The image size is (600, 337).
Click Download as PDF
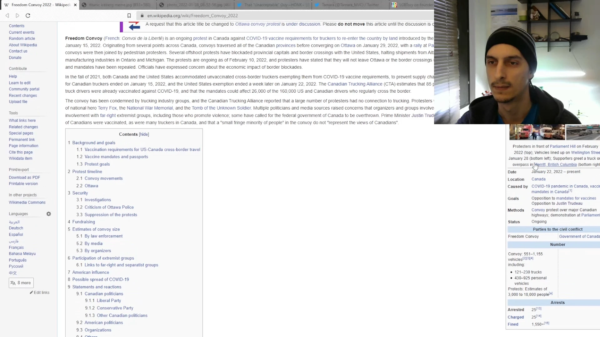pos(24,178)
